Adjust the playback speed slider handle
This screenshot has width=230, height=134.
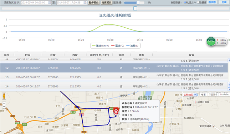coord(138,2)
